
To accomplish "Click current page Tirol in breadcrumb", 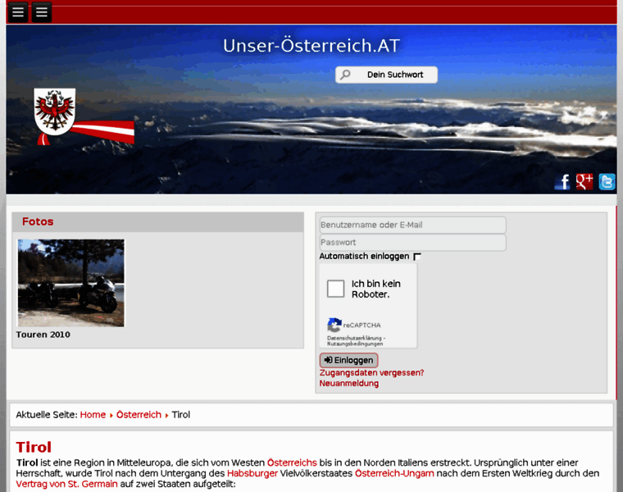I will point(181,415).
